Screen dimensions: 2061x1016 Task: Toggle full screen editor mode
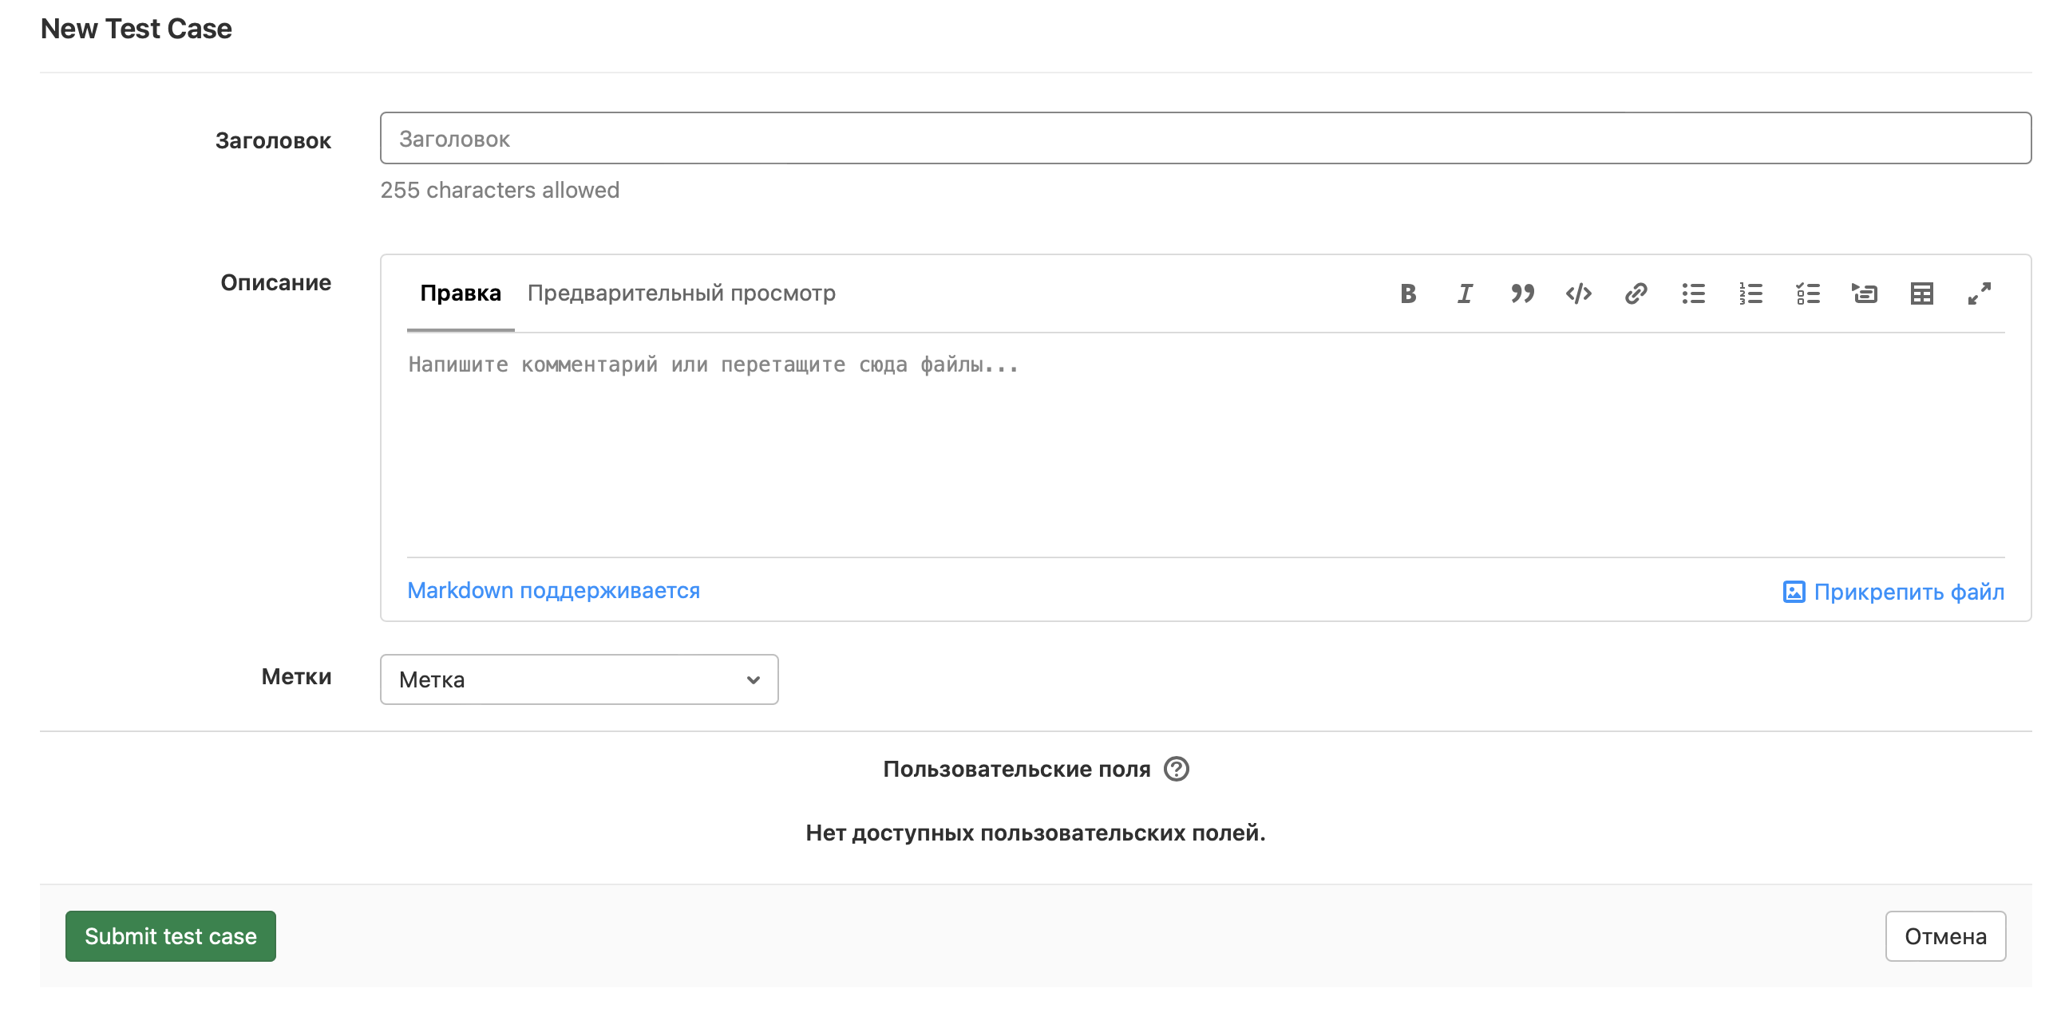1979,293
